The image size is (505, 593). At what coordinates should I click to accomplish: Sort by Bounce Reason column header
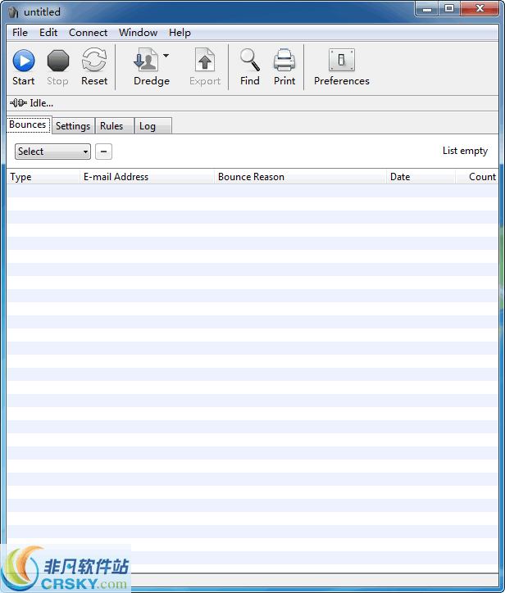300,177
